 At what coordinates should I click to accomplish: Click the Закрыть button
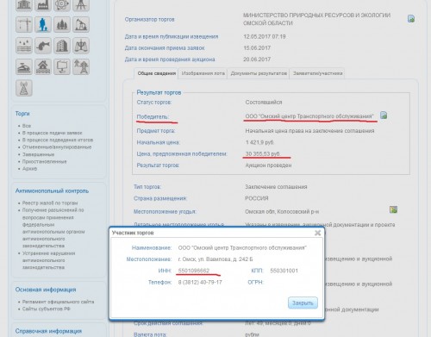point(303,303)
